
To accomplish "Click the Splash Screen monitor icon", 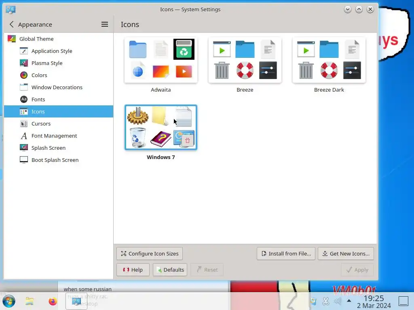I will 24,148.
